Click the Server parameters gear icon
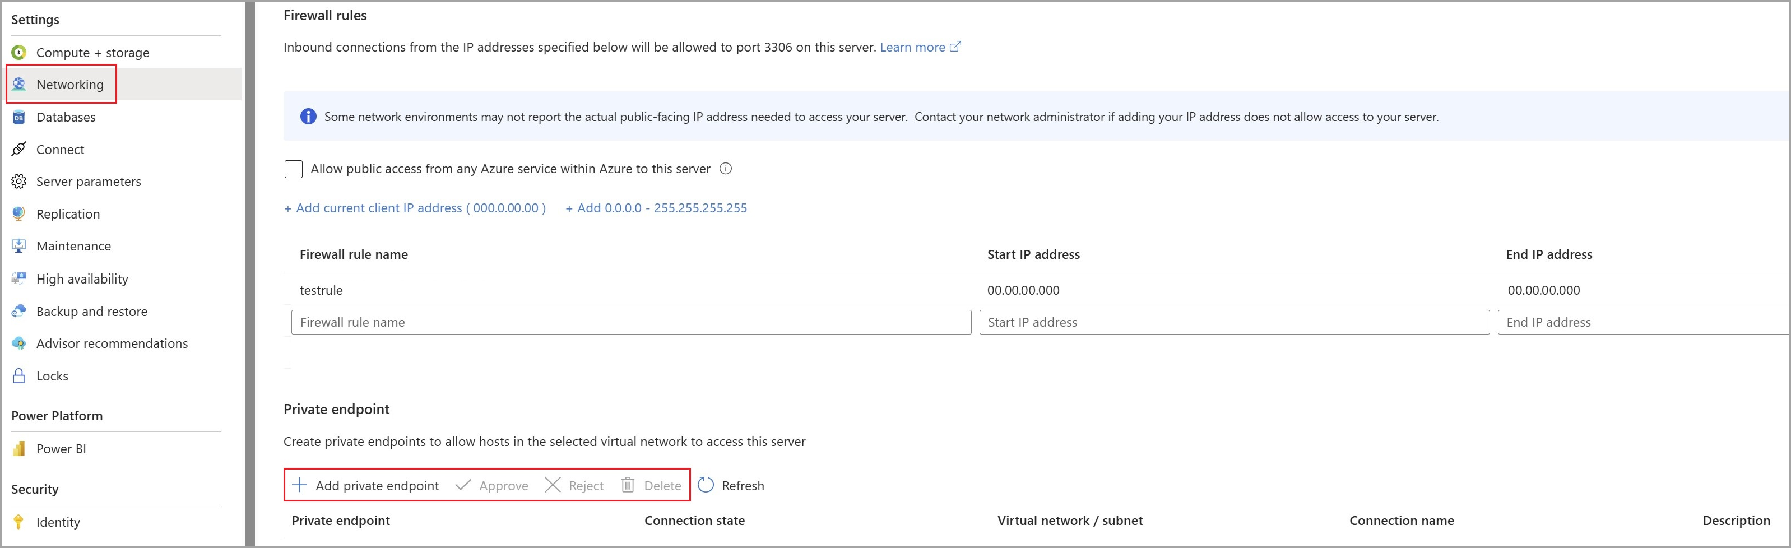 (18, 182)
